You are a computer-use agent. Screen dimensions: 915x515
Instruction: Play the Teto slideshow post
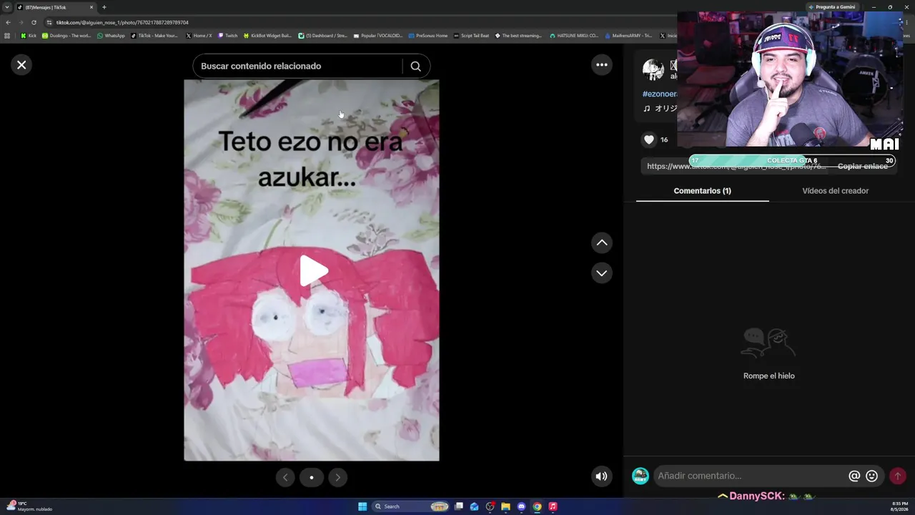312,271
